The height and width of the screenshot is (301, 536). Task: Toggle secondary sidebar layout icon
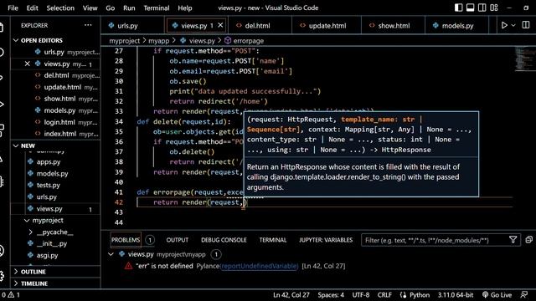tap(482, 8)
